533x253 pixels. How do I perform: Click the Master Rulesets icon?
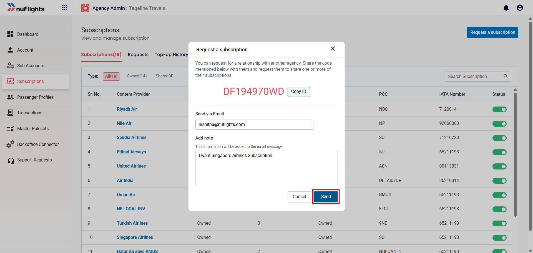10,128
